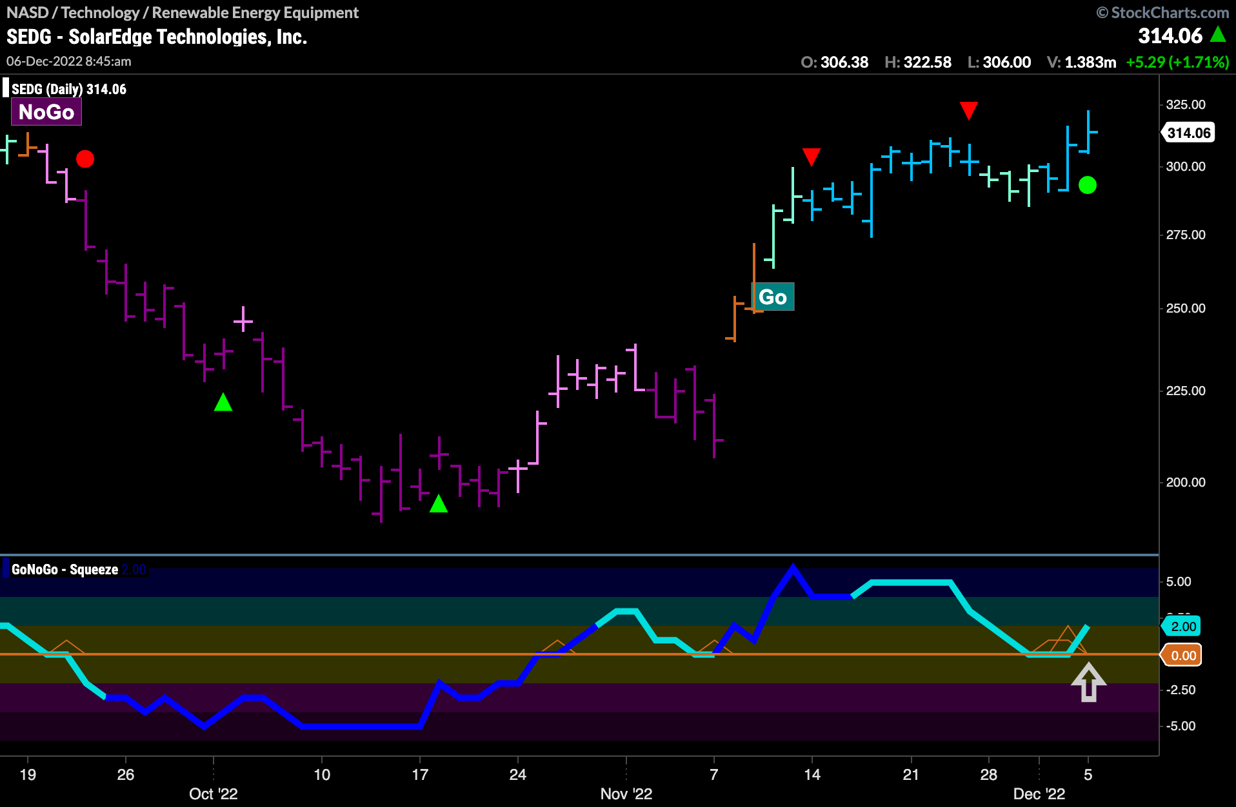Click the -5.00 oscillator axis label

[x=1181, y=726]
